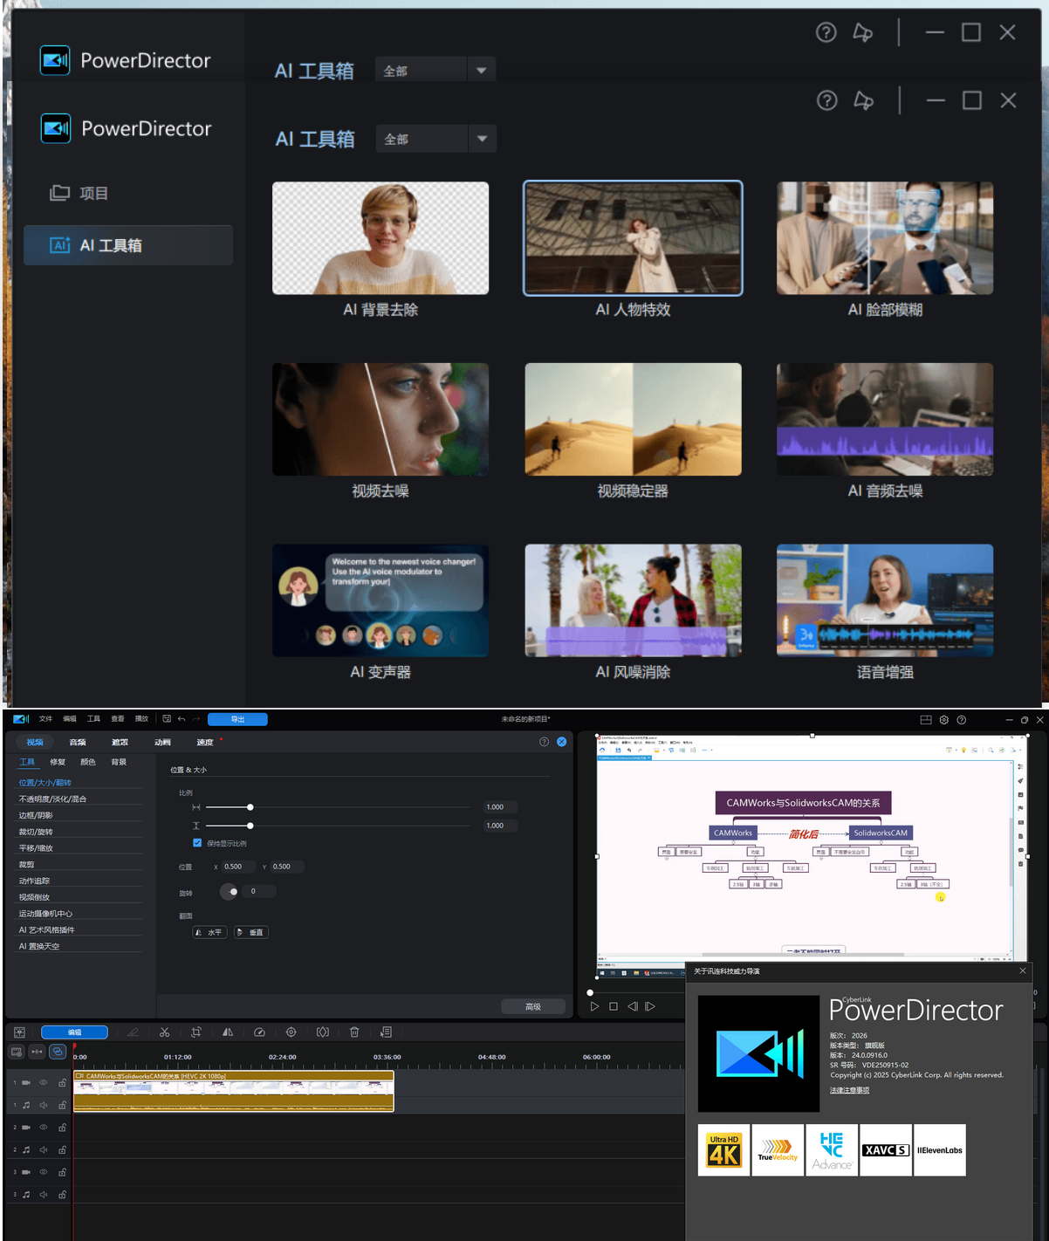Open the speed gauge icon in timeline toolbar

click(259, 1032)
